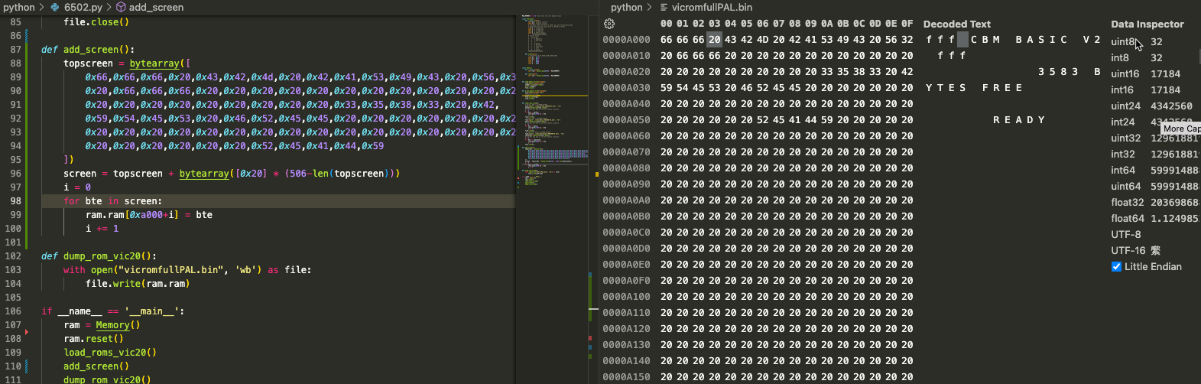
Task: Open the vicromfullPAL.bin breadcrumb in hex editor
Action: pos(711,7)
